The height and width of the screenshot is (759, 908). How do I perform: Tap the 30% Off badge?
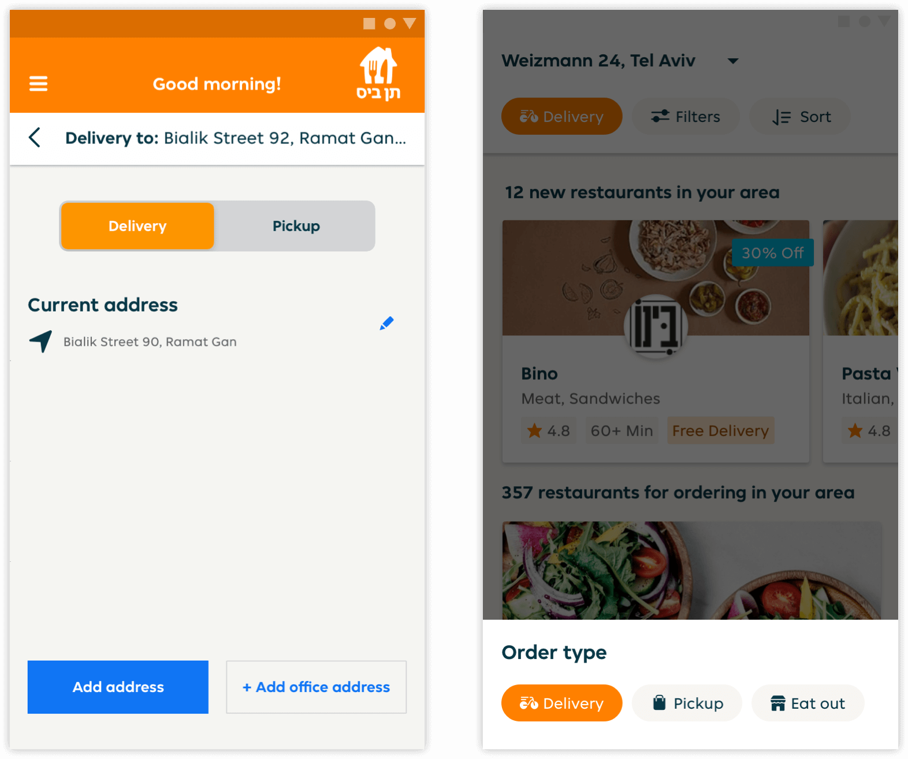[772, 253]
